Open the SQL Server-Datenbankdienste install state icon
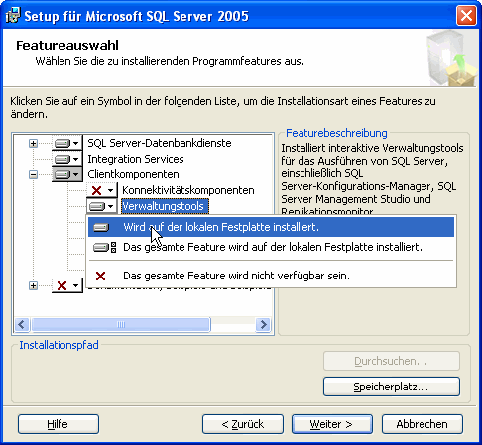 67,143
